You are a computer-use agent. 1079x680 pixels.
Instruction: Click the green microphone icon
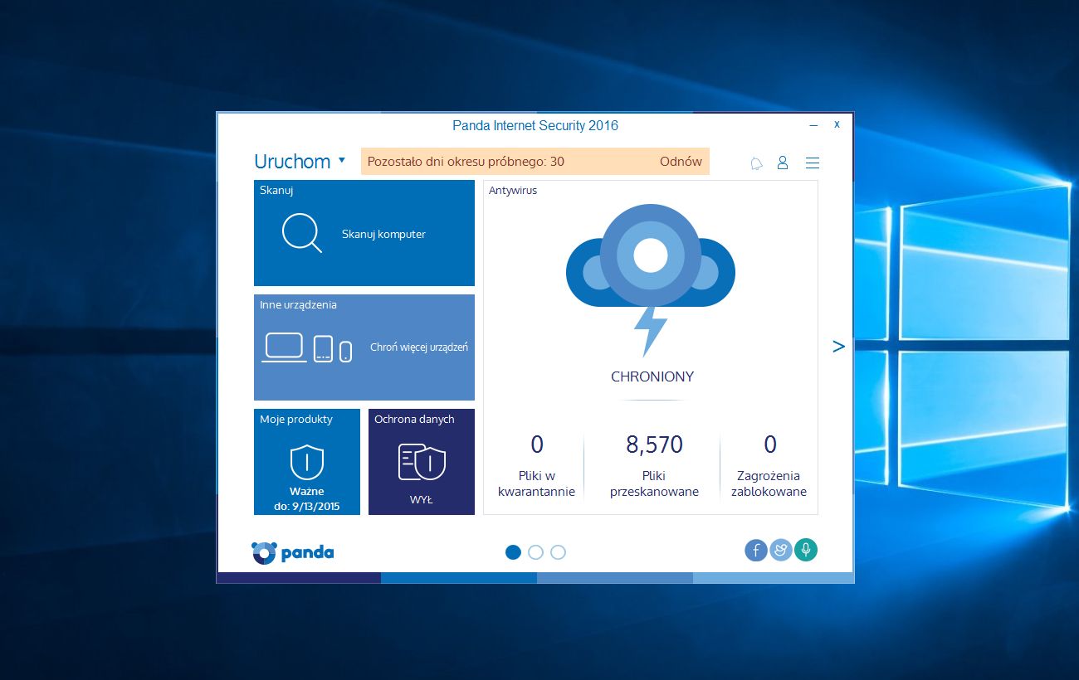coord(806,550)
